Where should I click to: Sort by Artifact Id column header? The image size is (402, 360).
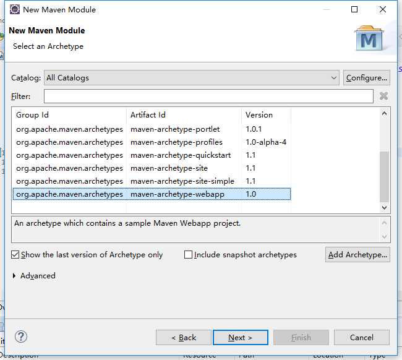pos(184,115)
